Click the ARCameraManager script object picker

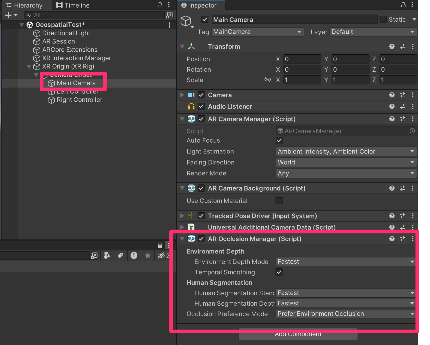coord(412,131)
